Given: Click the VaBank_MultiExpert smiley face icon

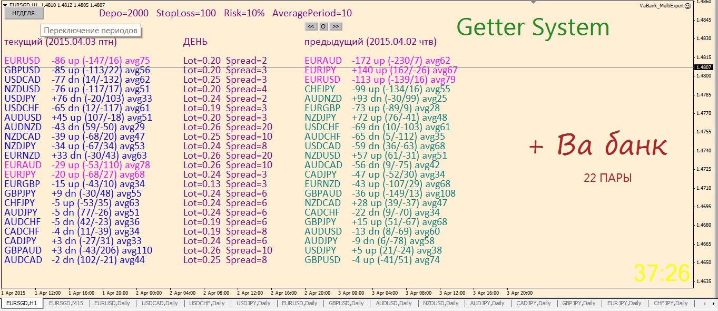Looking at the screenshot, I should [687, 6].
